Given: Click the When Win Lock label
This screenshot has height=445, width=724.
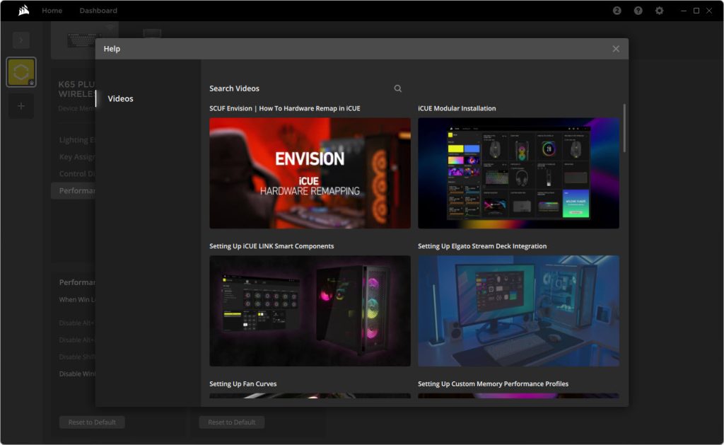Looking at the screenshot, I should (77, 299).
